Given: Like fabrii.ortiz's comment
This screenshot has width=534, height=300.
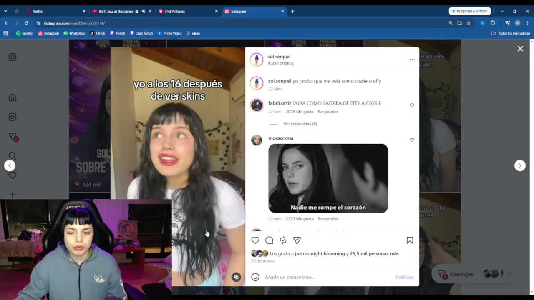Looking at the screenshot, I should (x=412, y=105).
